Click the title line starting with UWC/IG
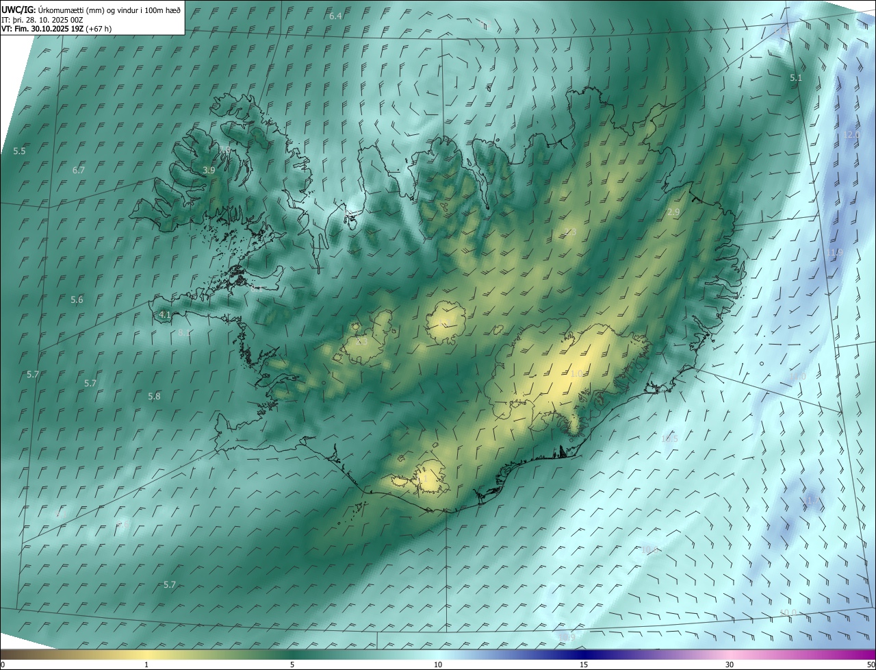The height and width of the screenshot is (670, 876). (91, 9)
